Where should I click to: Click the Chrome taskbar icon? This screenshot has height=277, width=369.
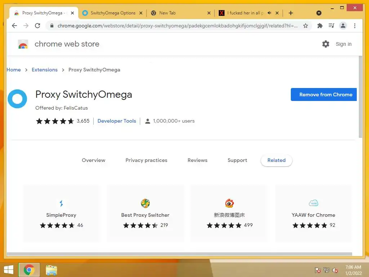point(29,270)
